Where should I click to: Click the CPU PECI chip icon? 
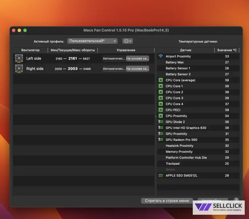pyautogui.click(x=161, y=110)
